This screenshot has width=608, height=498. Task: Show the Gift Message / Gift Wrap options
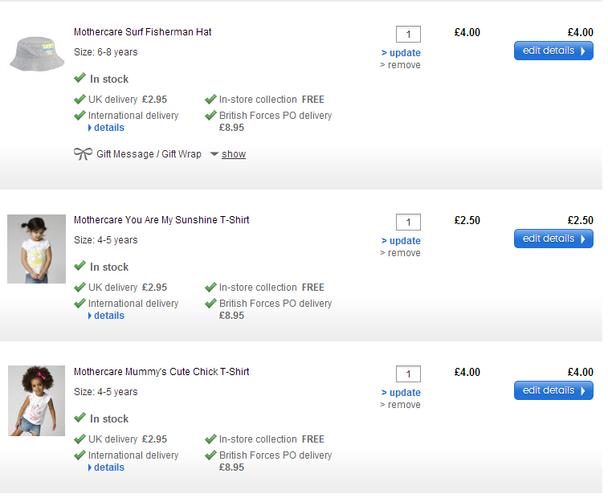tap(233, 154)
